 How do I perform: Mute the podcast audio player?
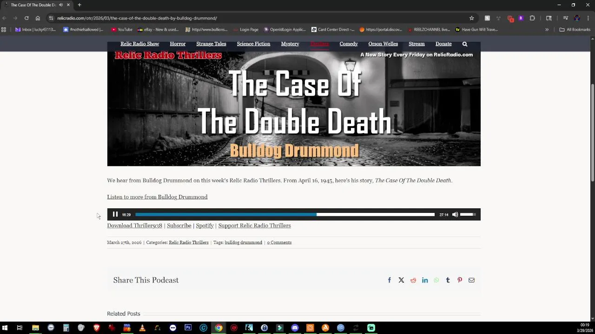tap(455, 214)
